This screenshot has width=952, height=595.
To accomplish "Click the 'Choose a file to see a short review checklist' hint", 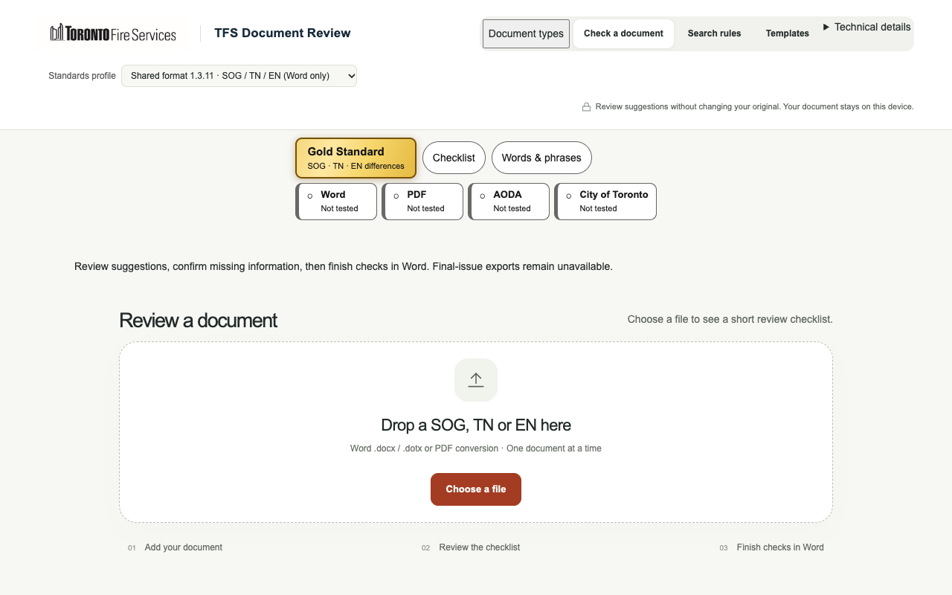I will (x=730, y=319).
